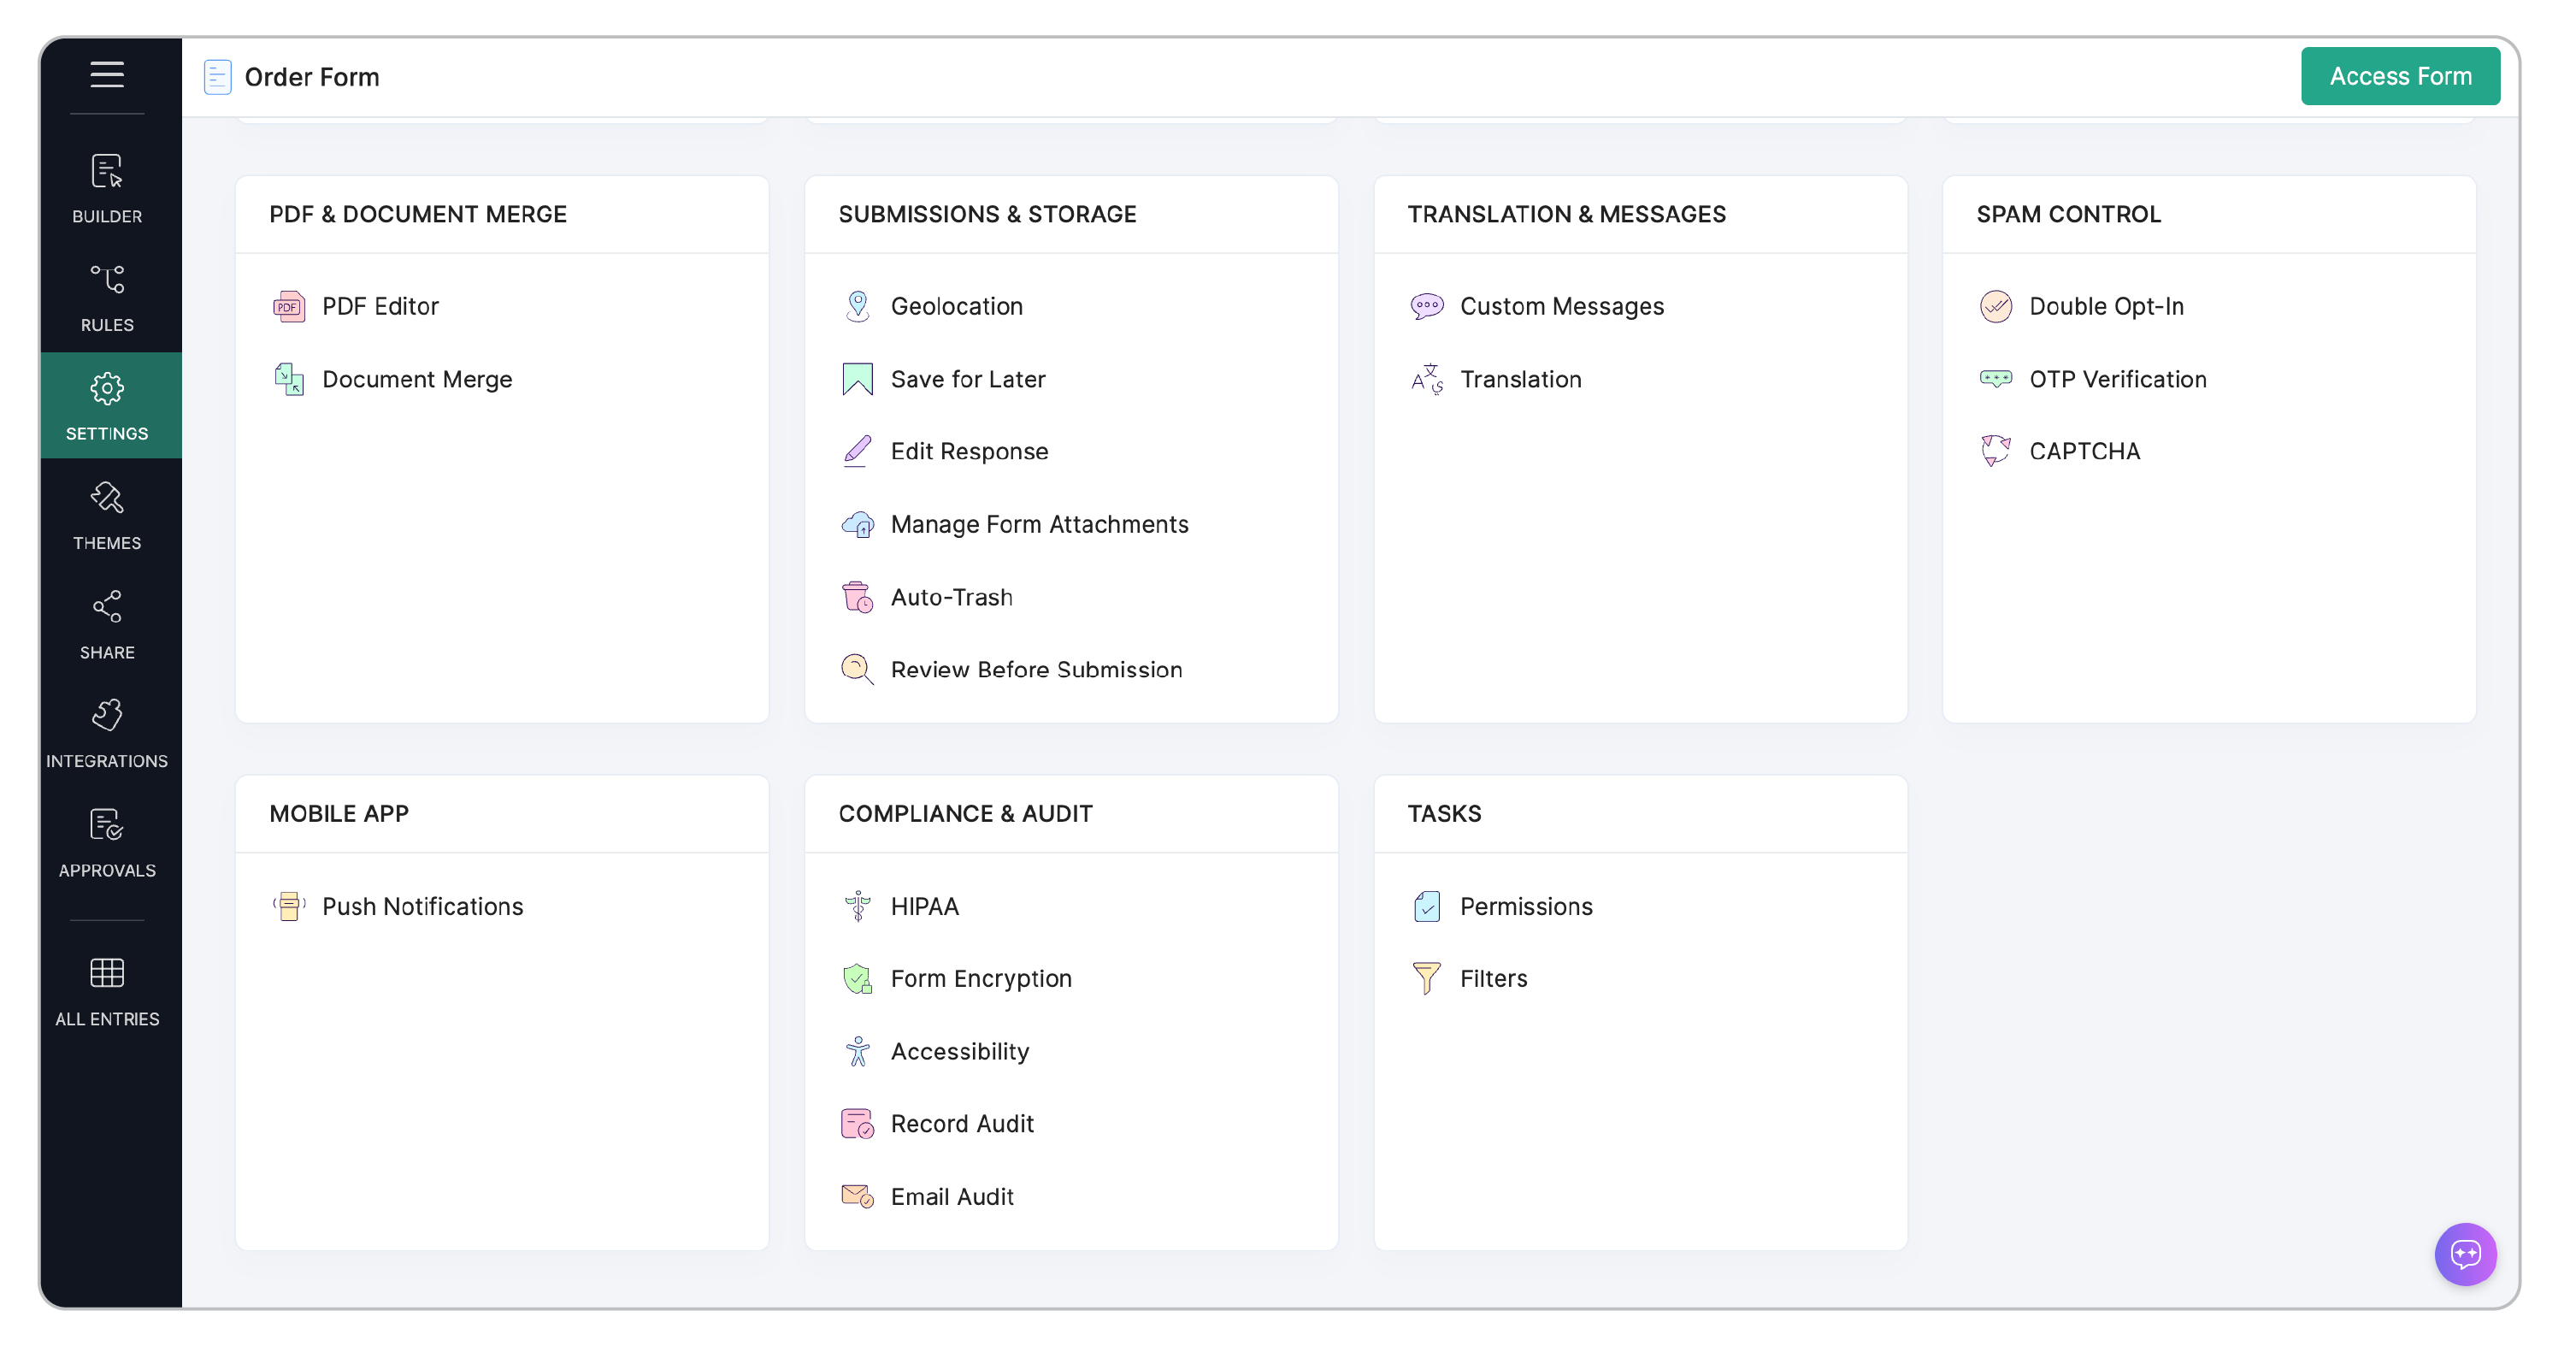Open CAPTCHA setting
This screenshot has width=2576, height=1358.
2084,451
